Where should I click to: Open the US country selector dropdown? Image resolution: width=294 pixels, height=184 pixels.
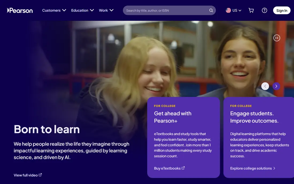click(x=233, y=10)
